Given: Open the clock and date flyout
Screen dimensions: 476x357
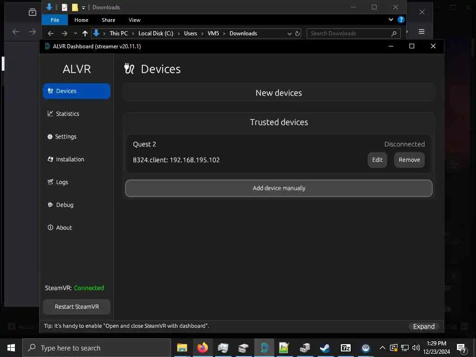Looking at the screenshot, I should pyautogui.click(x=436, y=348).
